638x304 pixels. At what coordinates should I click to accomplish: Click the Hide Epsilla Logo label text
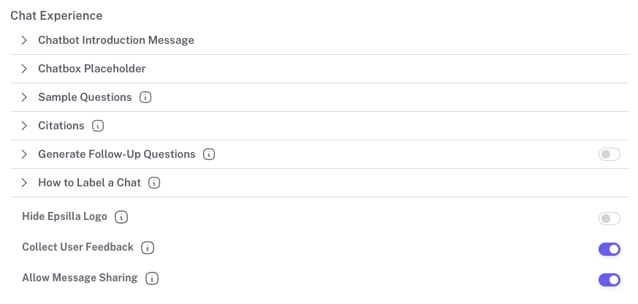tap(64, 217)
